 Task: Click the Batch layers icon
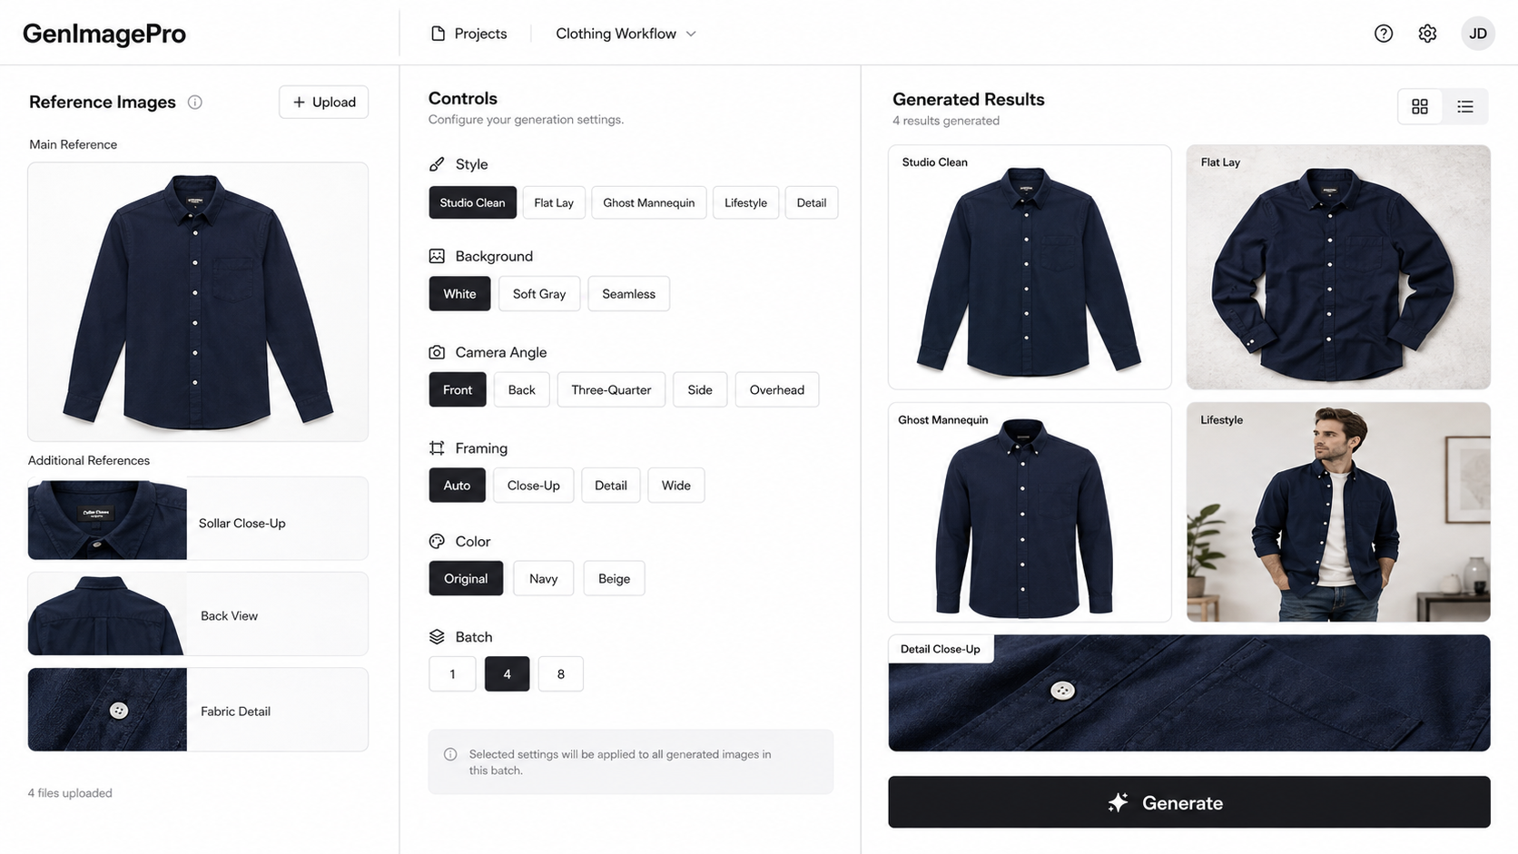point(437,637)
